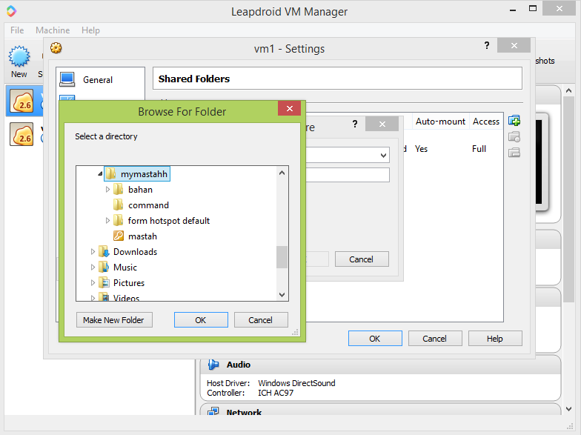
Task: Click the Full access value cell
Action: pyautogui.click(x=479, y=149)
